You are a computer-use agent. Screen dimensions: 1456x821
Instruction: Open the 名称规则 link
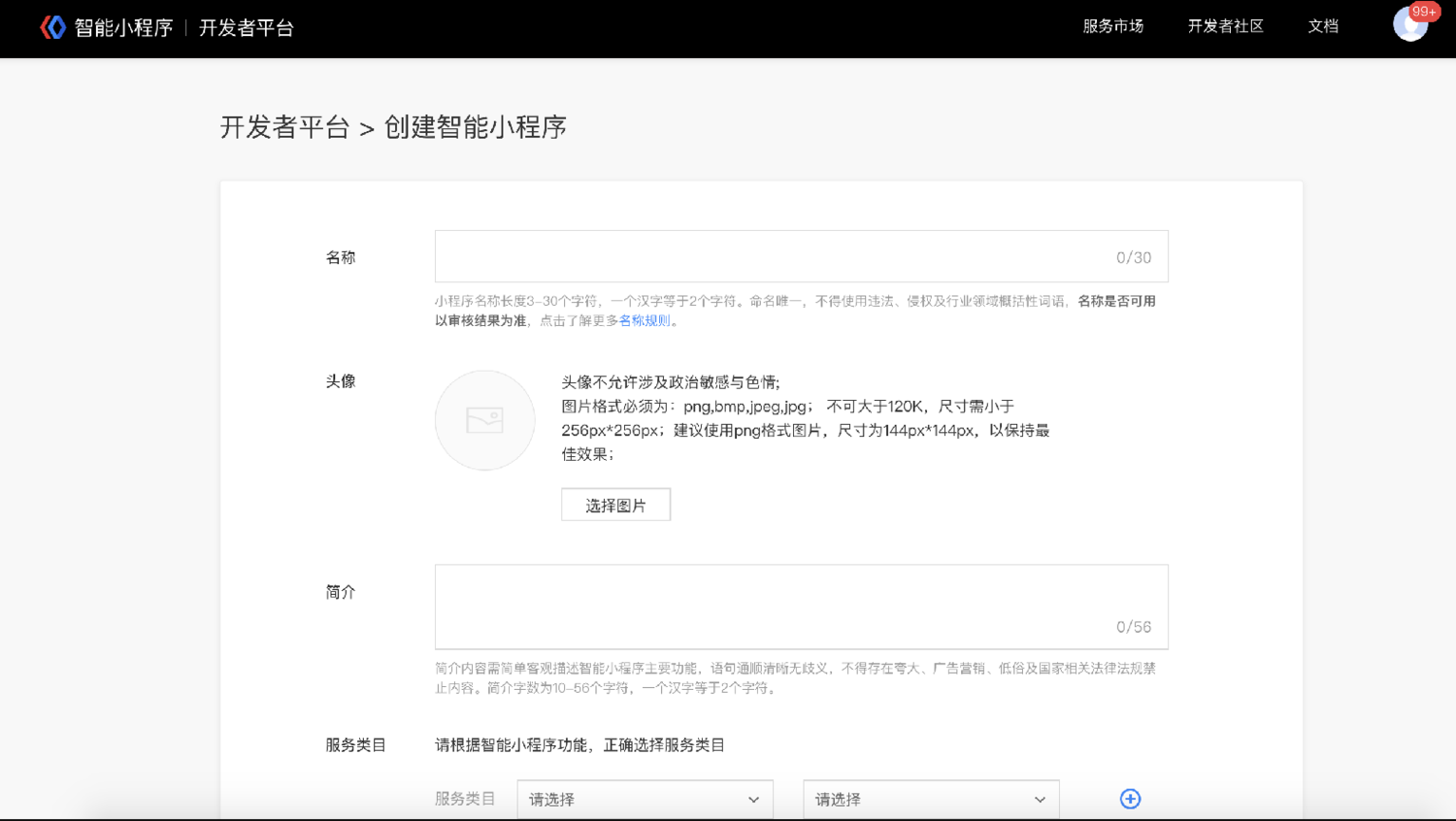click(645, 320)
